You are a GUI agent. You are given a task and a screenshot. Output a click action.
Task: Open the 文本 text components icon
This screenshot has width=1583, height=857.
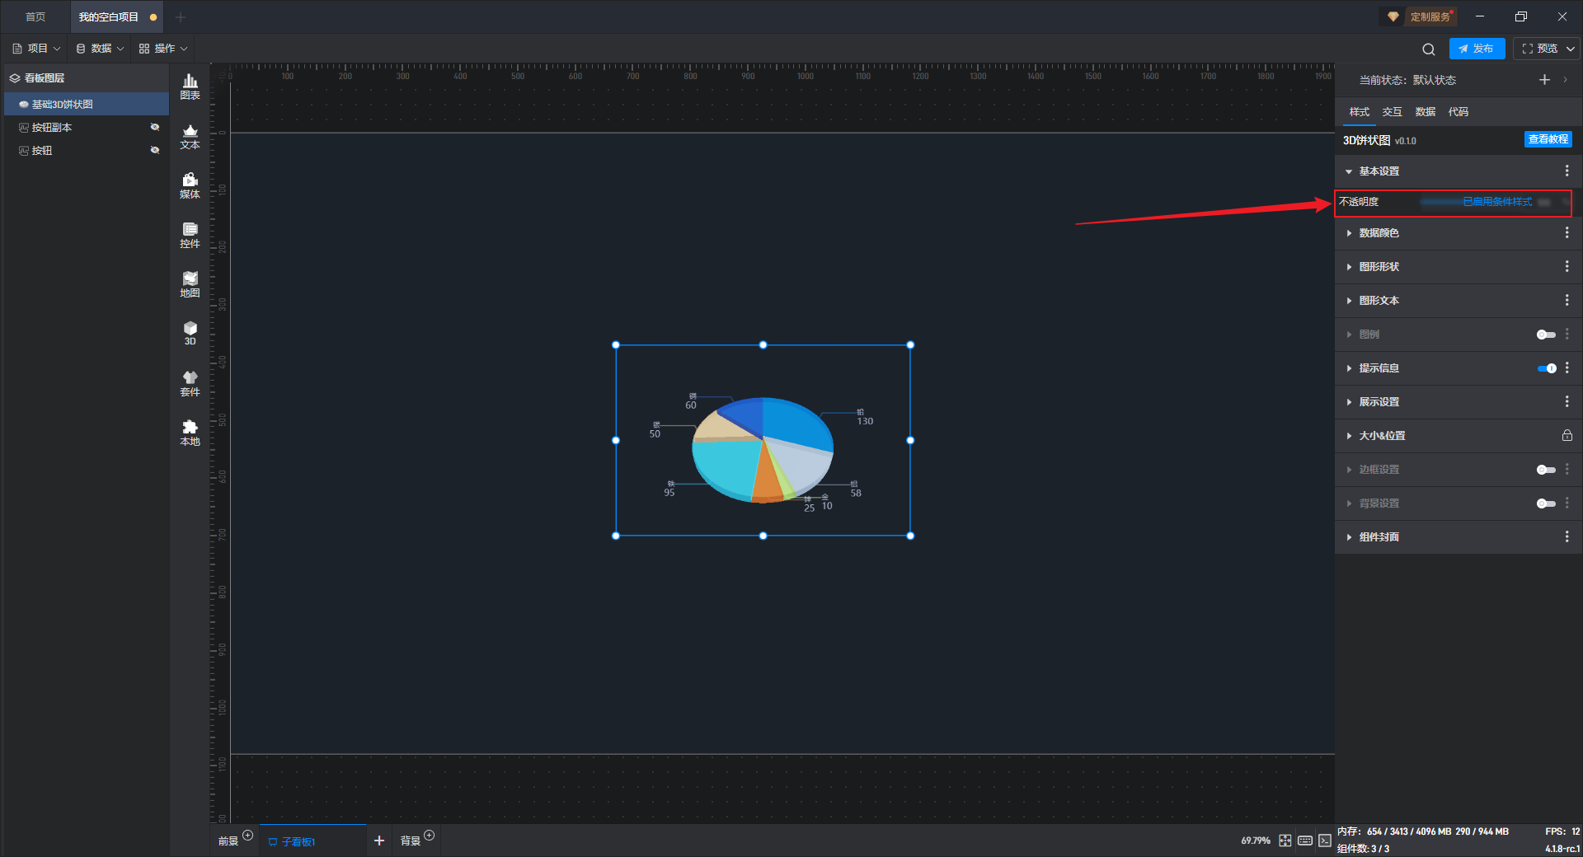click(x=190, y=136)
